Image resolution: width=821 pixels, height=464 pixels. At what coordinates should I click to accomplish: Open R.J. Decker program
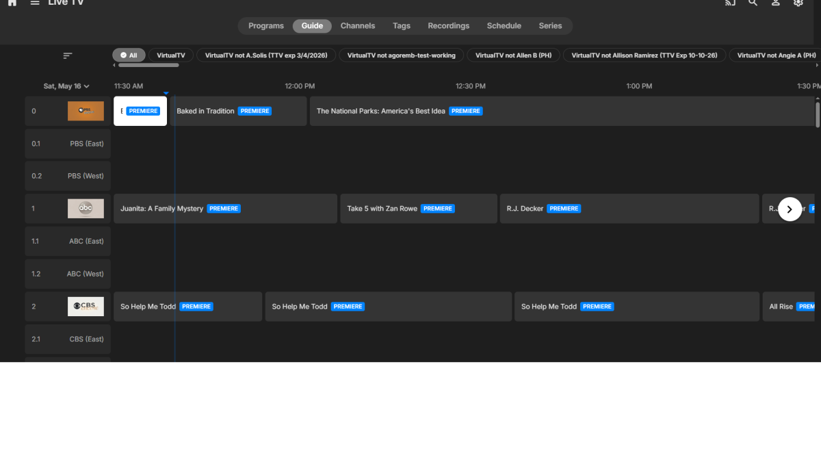point(629,209)
